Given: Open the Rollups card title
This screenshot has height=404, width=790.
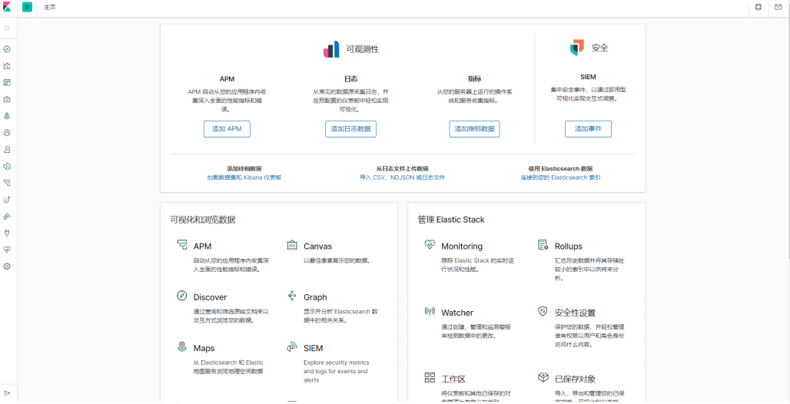Looking at the screenshot, I should [x=569, y=247].
